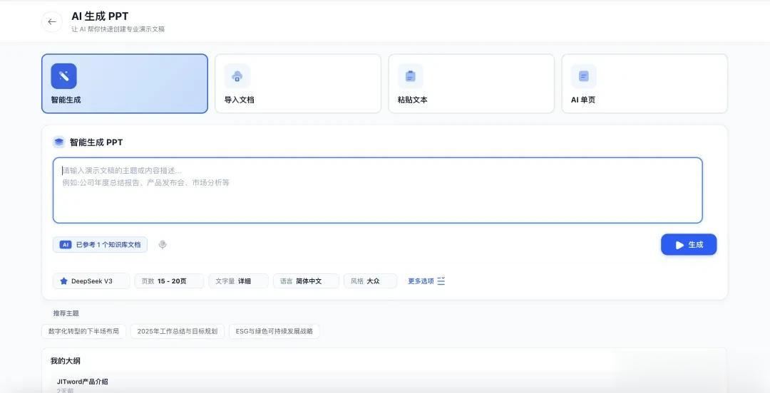The height and width of the screenshot is (393, 770).
Task: Click 已参考 1 个知识库文档 chip
Action: coord(101,244)
